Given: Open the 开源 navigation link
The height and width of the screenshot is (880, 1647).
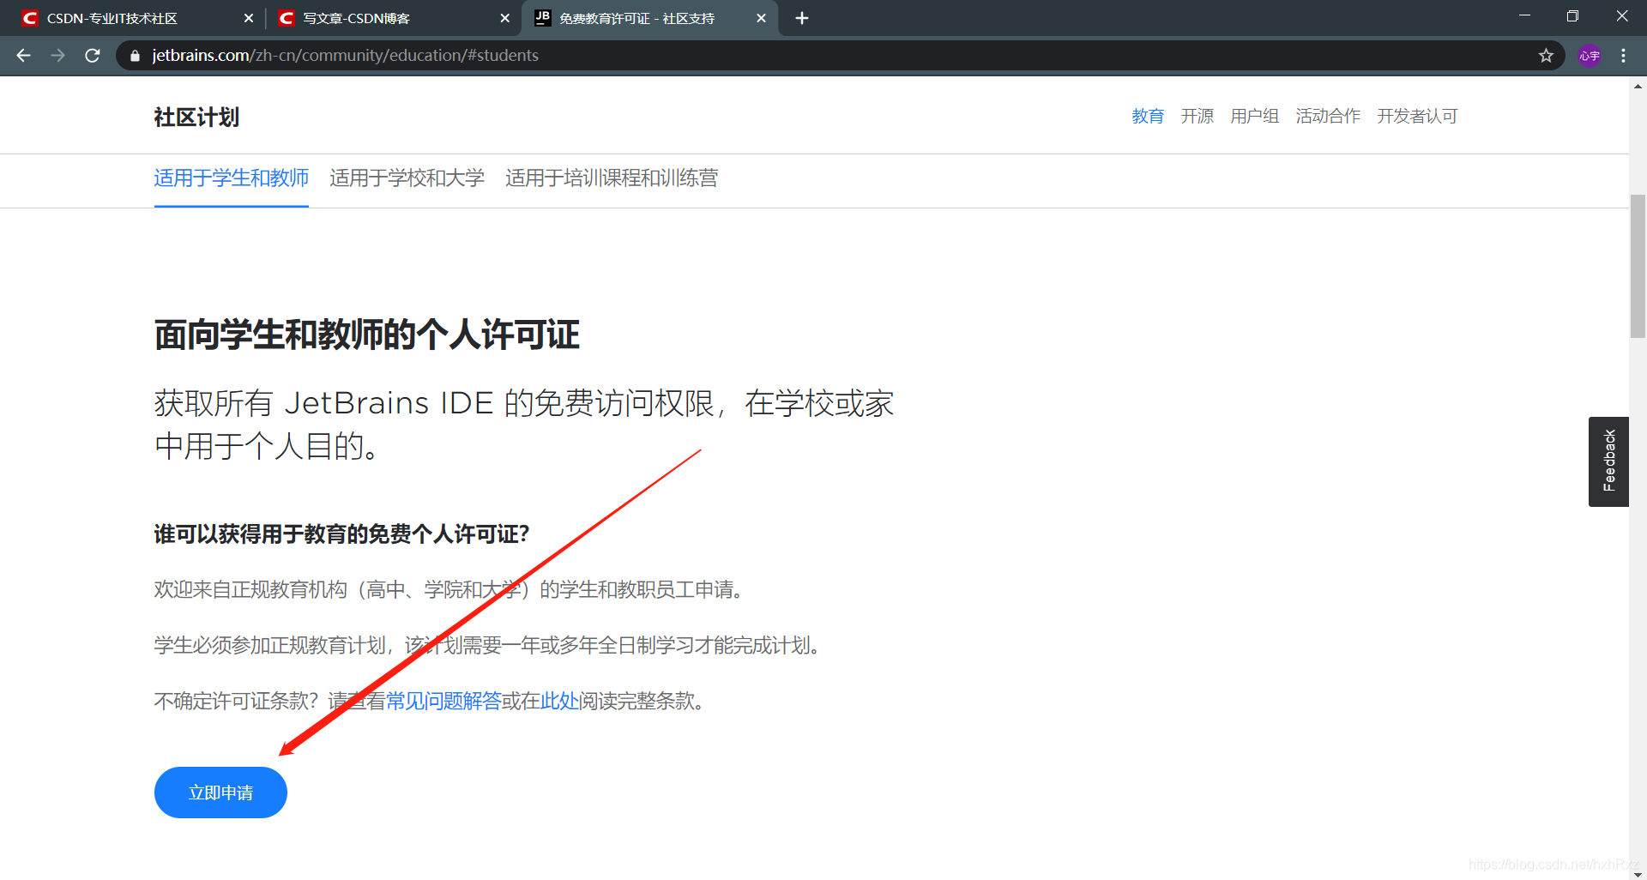Looking at the screenshot, I should pyautogui.click(x=1197, y=116).
